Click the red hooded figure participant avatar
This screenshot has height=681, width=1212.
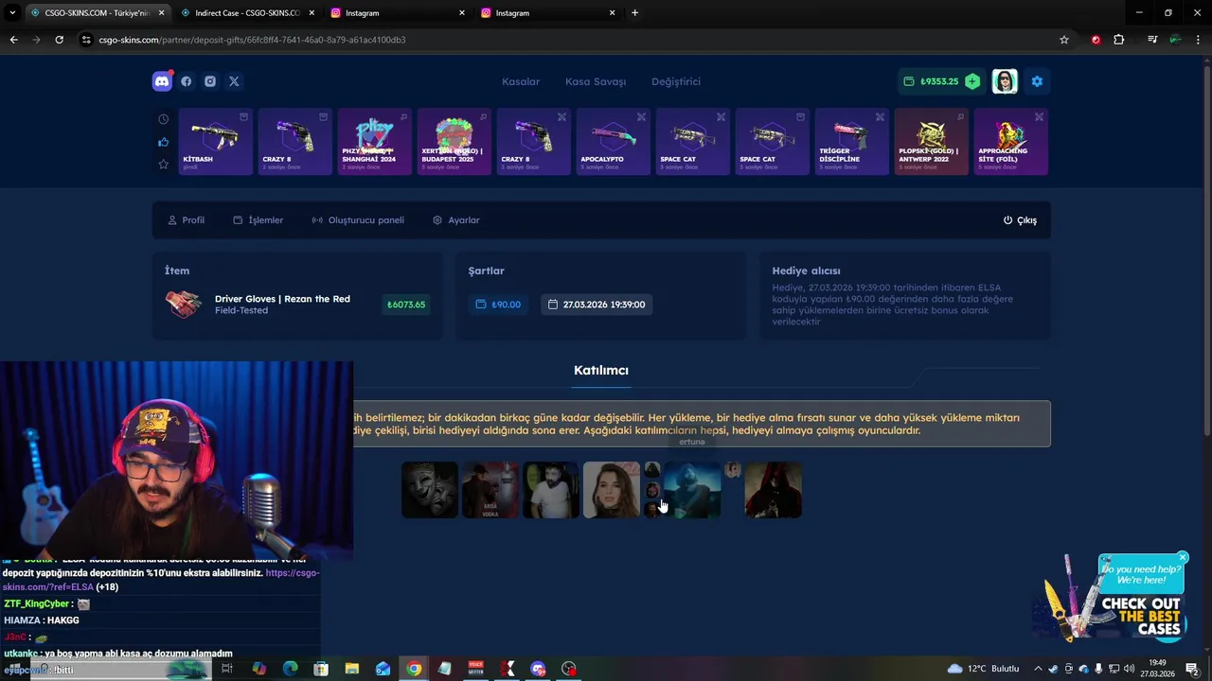[774, 490]
